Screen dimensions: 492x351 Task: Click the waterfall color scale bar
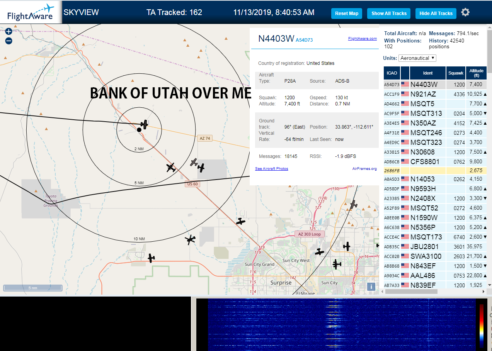point(482,325)
